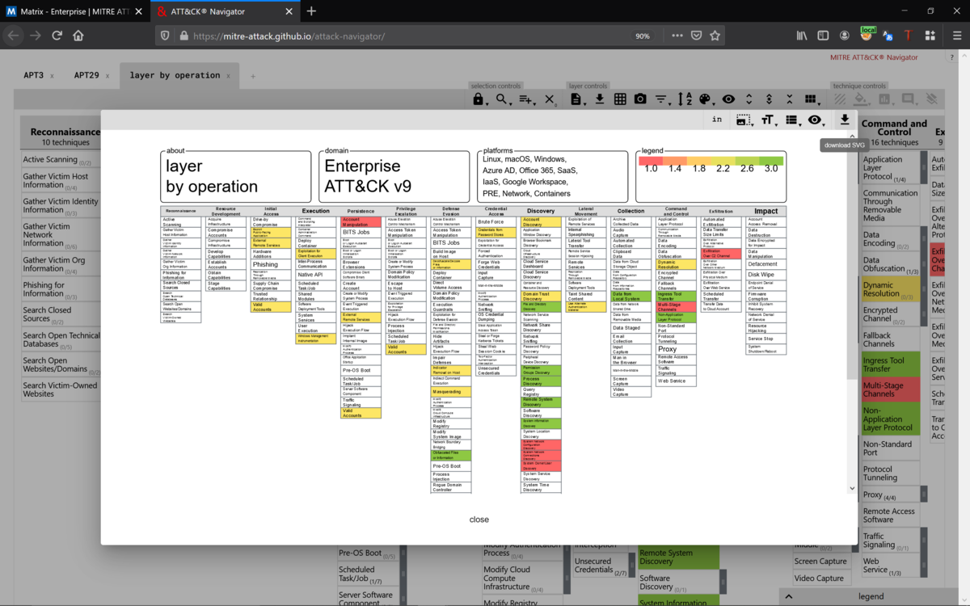Click the Firefox account avatar icon

click(845, 36)
